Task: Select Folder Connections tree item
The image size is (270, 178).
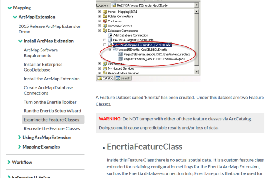Action: point(121,16)
